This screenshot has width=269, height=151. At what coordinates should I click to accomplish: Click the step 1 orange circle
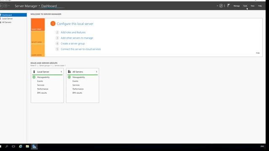[53, 23]
